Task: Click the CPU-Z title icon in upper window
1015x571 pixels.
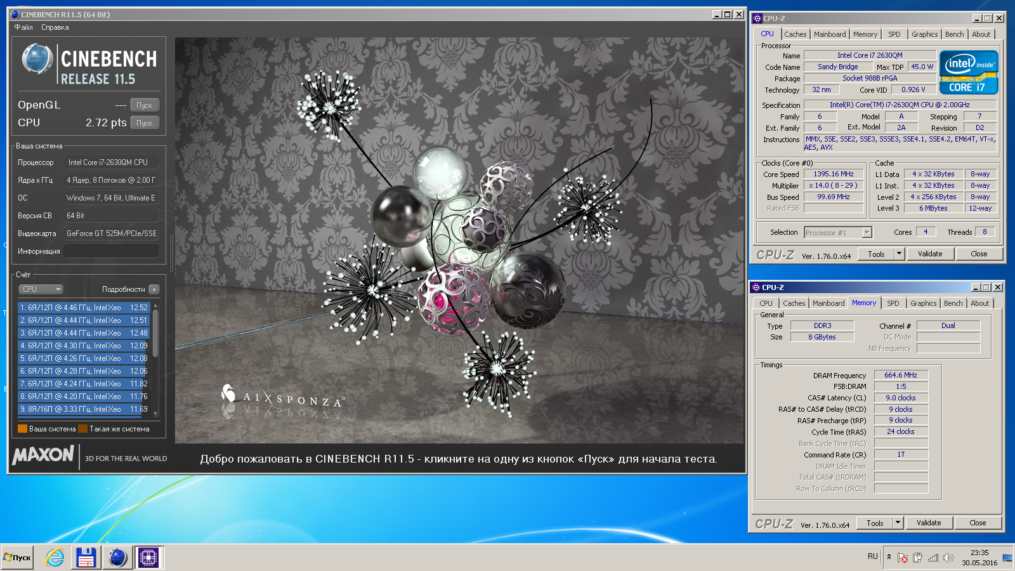Action: [x=757, y=18]
